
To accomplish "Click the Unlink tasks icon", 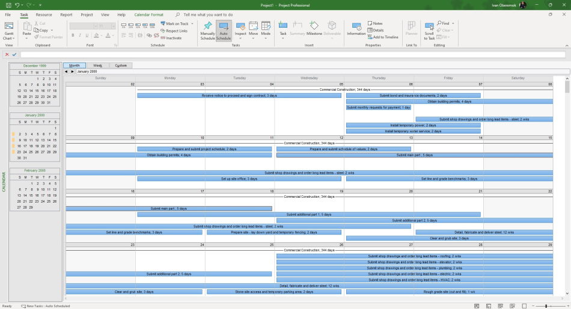I will [156, 35].
